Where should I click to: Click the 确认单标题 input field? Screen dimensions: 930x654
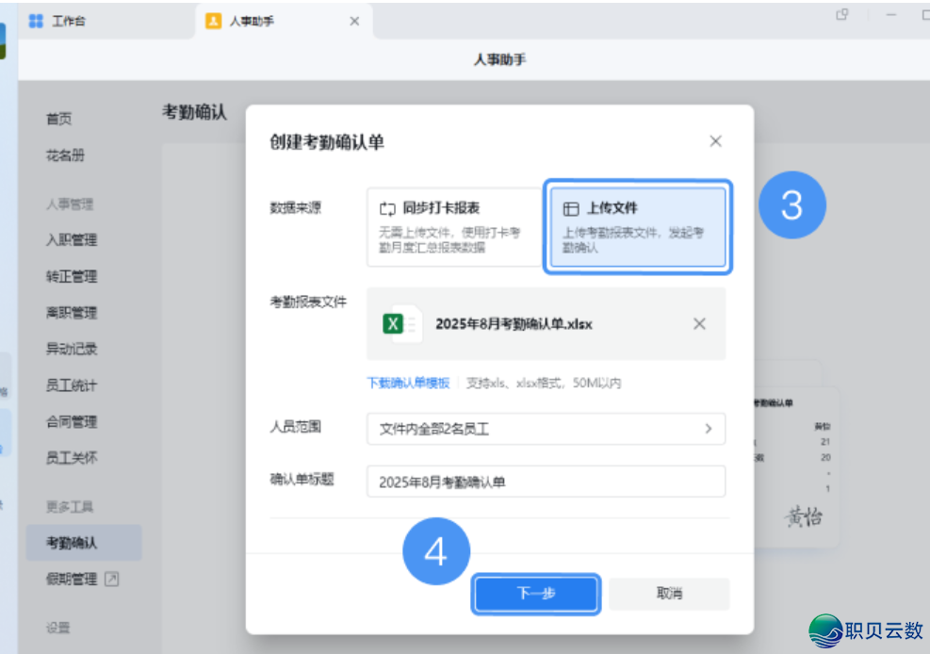(x=545, y=482)
